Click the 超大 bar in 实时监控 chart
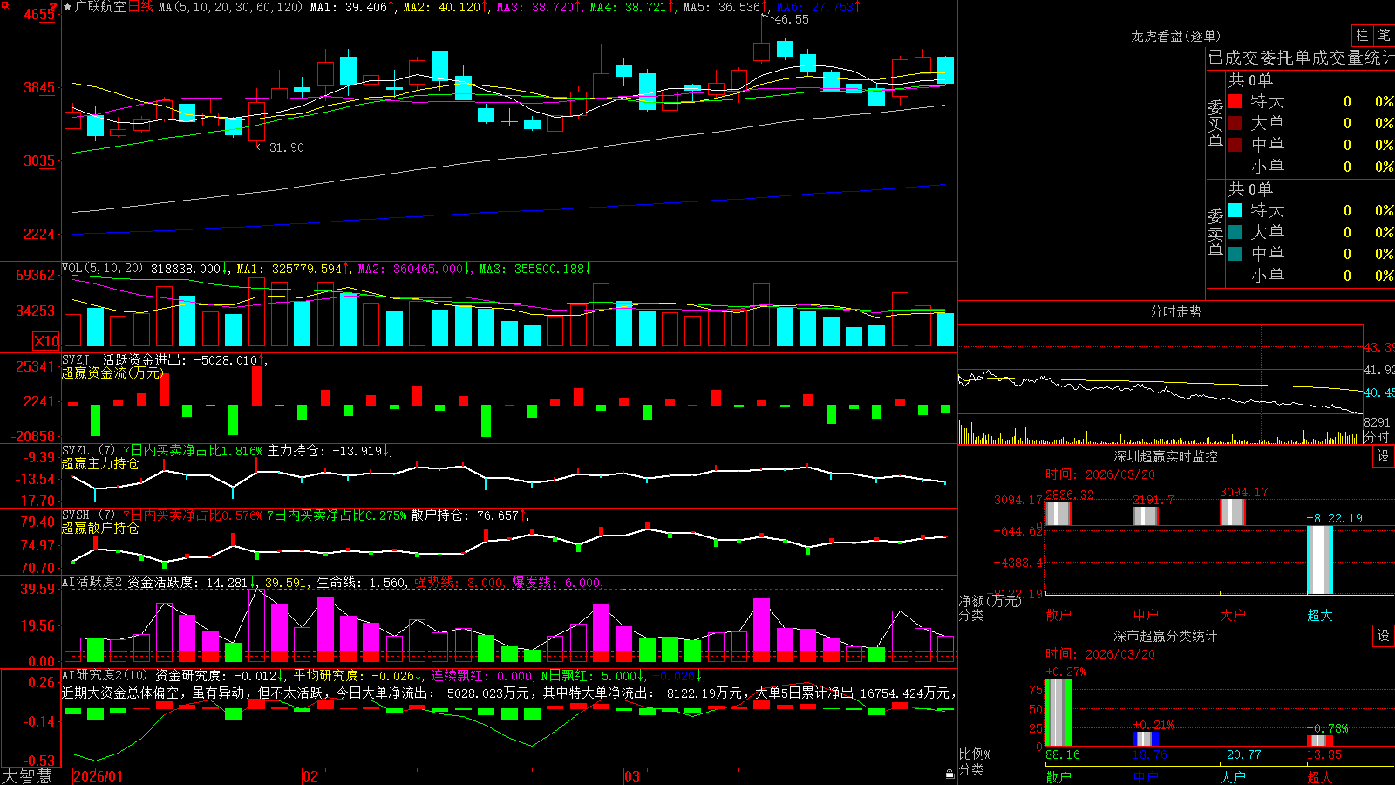The height and width of the screenshot is (785, 1395). tap(1320, 560)
